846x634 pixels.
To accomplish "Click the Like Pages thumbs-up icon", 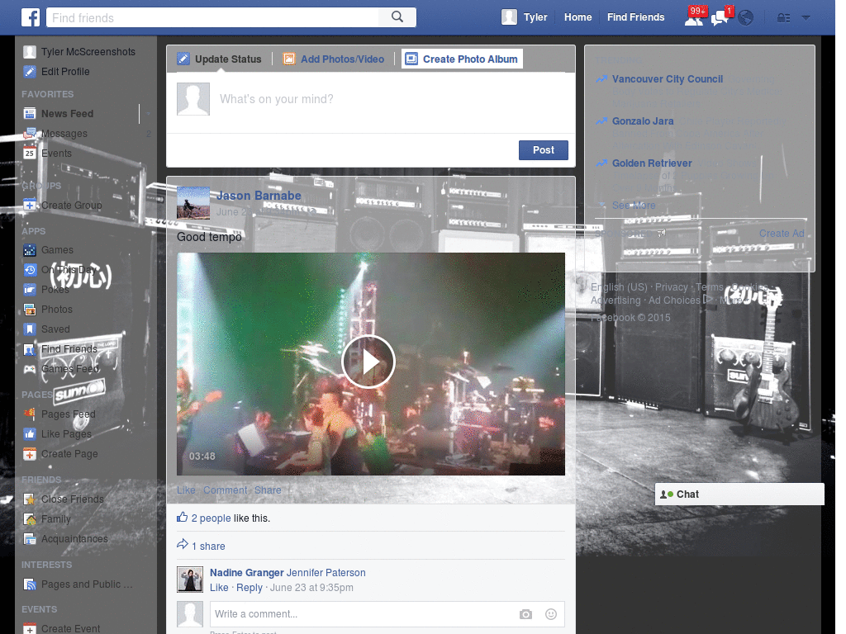I will [30, 434].
